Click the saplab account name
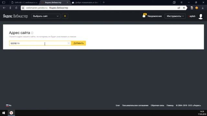The image size is (207, 116). 192,16
